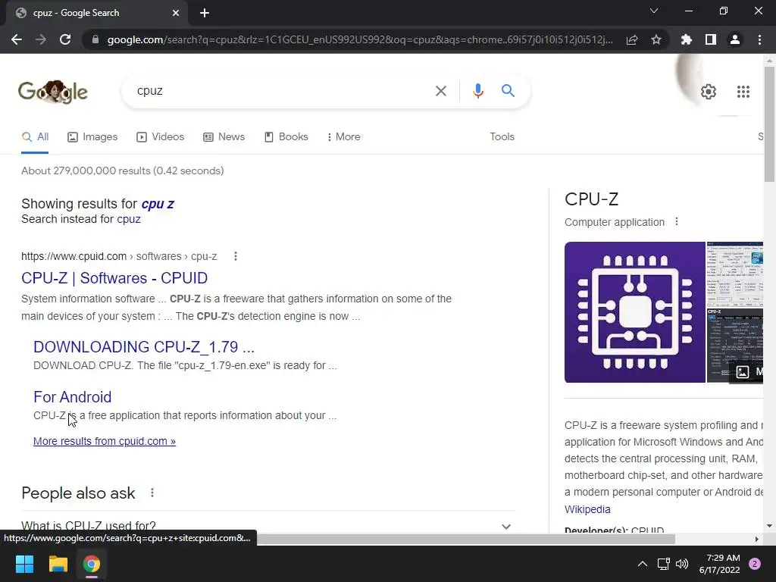Click the Chrome taskbar icon
The image size is (776, 582).
pos(92,564)
